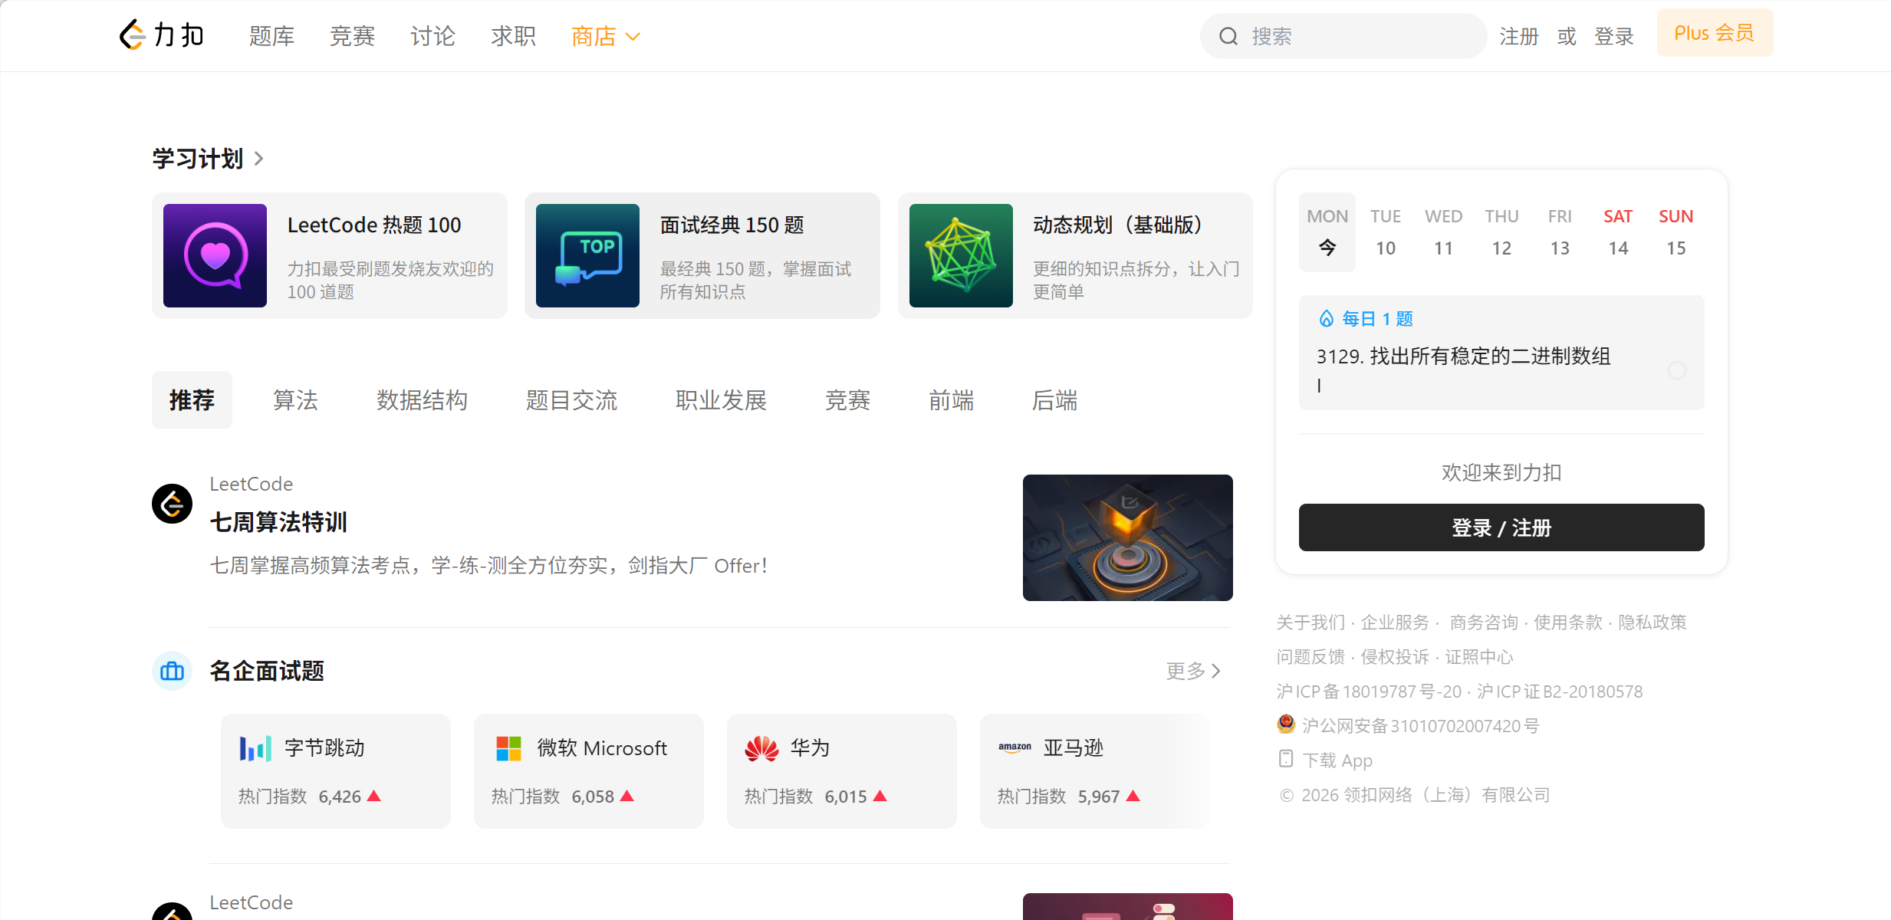Open the 题库 menu item
This screenshot has width=1891, height=920.
click(271, 36)
